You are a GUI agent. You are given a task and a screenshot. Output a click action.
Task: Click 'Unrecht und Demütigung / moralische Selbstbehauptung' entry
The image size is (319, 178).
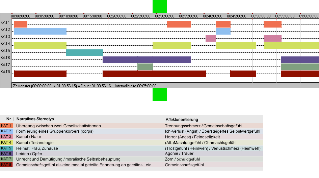(68, 160)
